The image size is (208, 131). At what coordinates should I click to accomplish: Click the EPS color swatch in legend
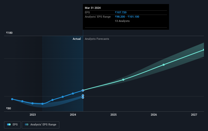coord(9,124)
